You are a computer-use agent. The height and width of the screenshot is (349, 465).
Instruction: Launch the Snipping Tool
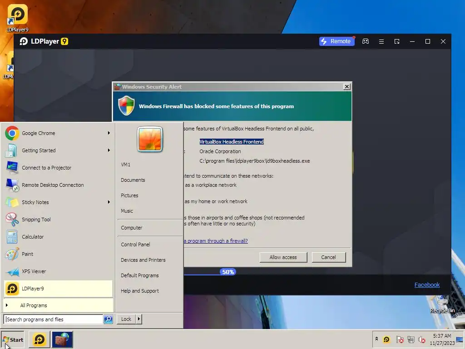(58, 219)
